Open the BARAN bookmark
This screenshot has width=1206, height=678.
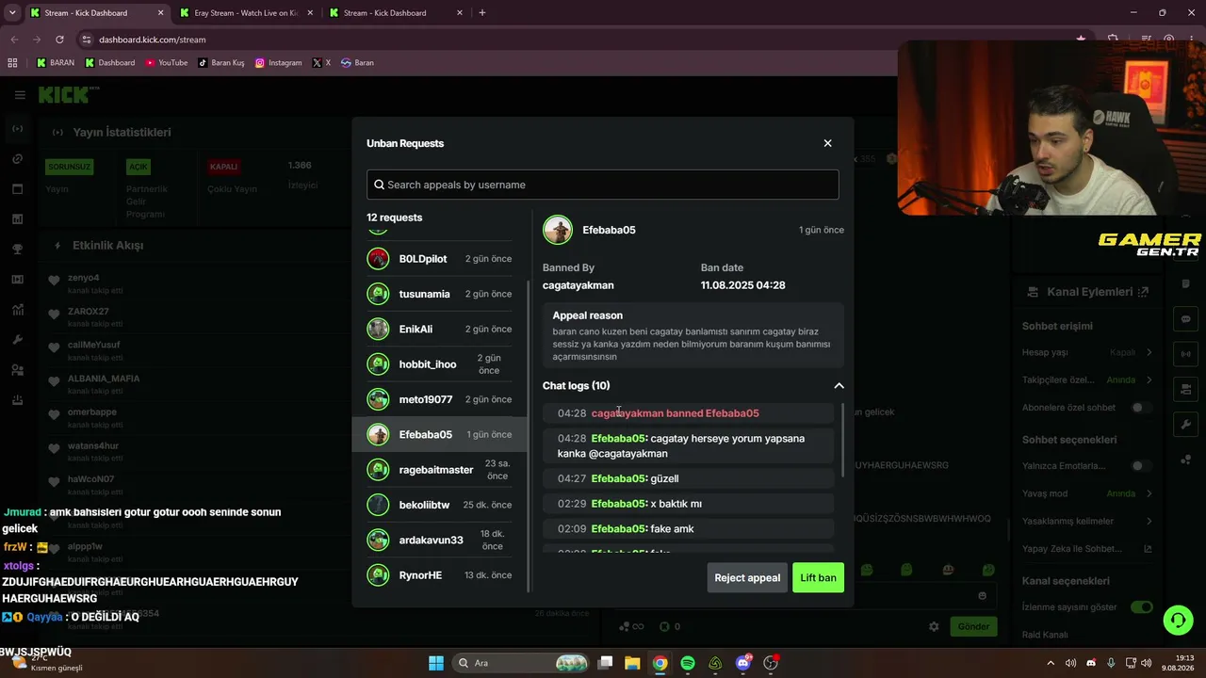click(x=55, y=63)
